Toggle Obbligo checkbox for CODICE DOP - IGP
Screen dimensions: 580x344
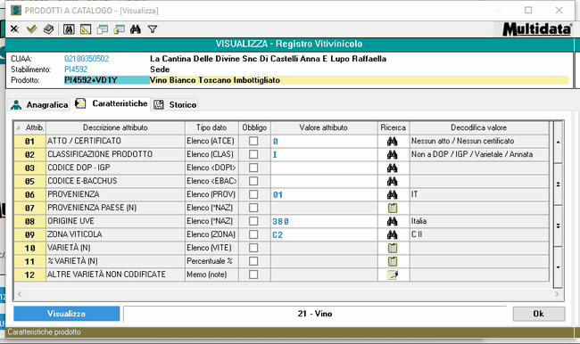tap(253, 168)
